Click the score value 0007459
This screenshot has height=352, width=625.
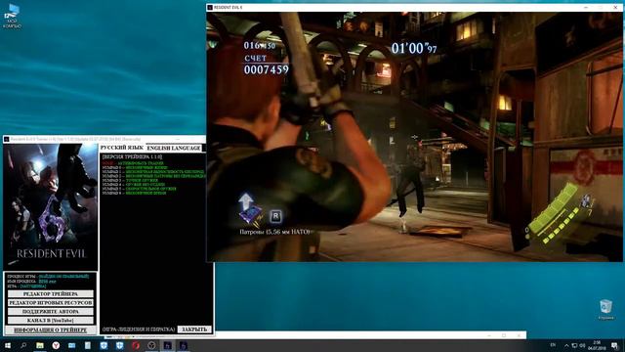coord(267,69)
